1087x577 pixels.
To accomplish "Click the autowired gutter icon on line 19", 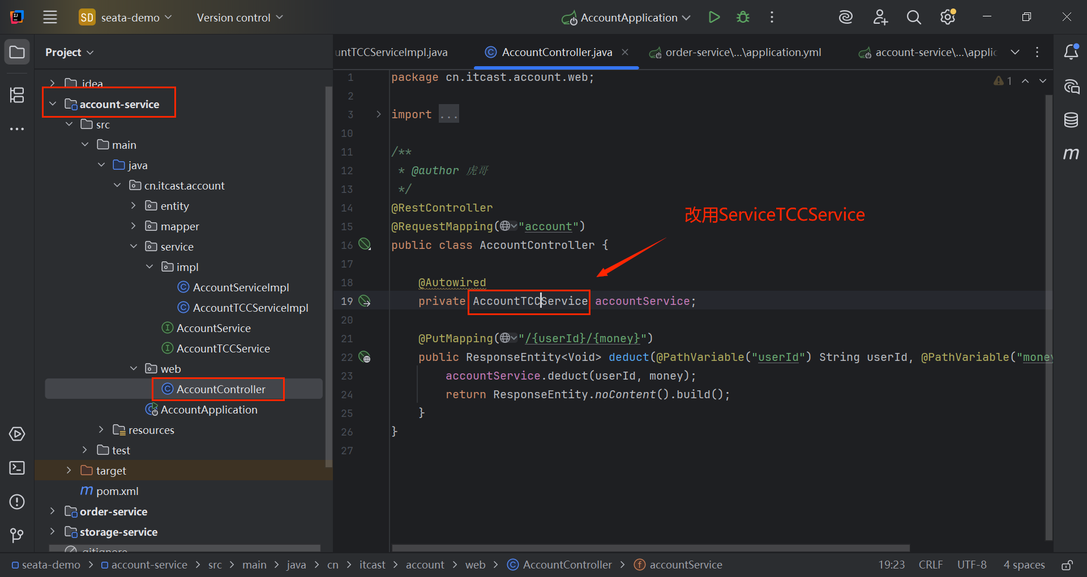I will 365,301.
